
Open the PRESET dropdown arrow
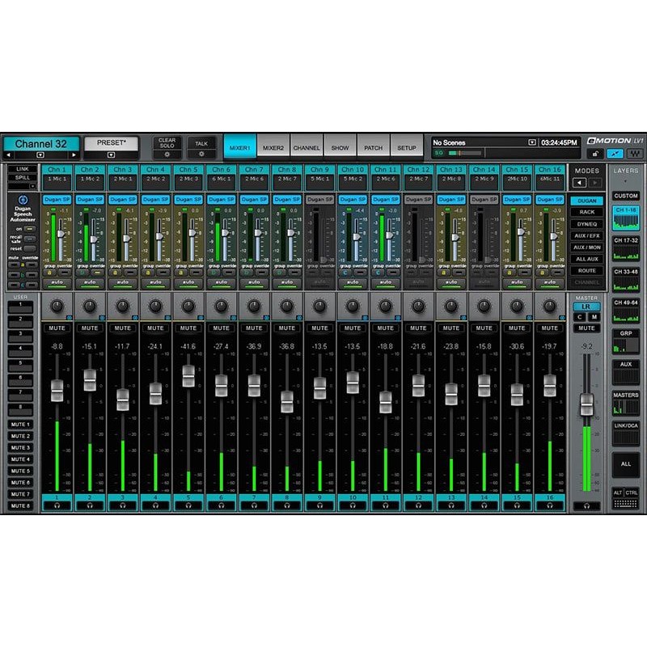coord(112,154)
